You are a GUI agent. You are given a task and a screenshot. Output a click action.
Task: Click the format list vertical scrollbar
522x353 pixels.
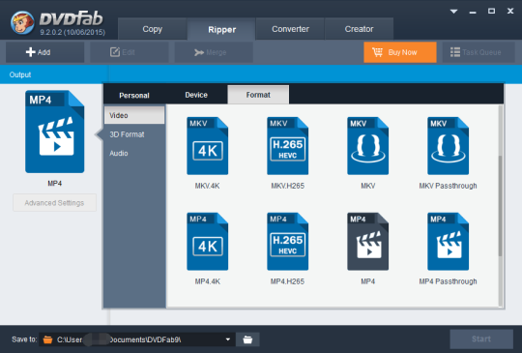click(500, 206)
